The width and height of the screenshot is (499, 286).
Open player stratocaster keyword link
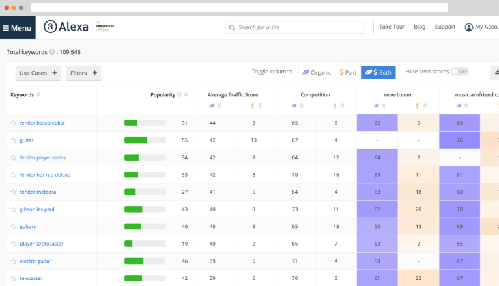[42, 244]
